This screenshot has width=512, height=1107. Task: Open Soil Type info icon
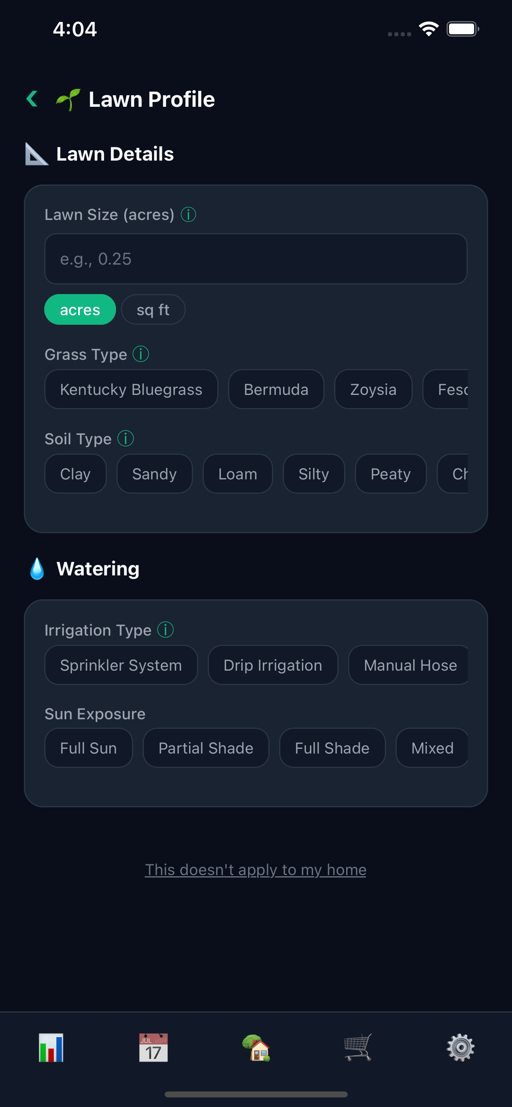(x=126, y=438)
